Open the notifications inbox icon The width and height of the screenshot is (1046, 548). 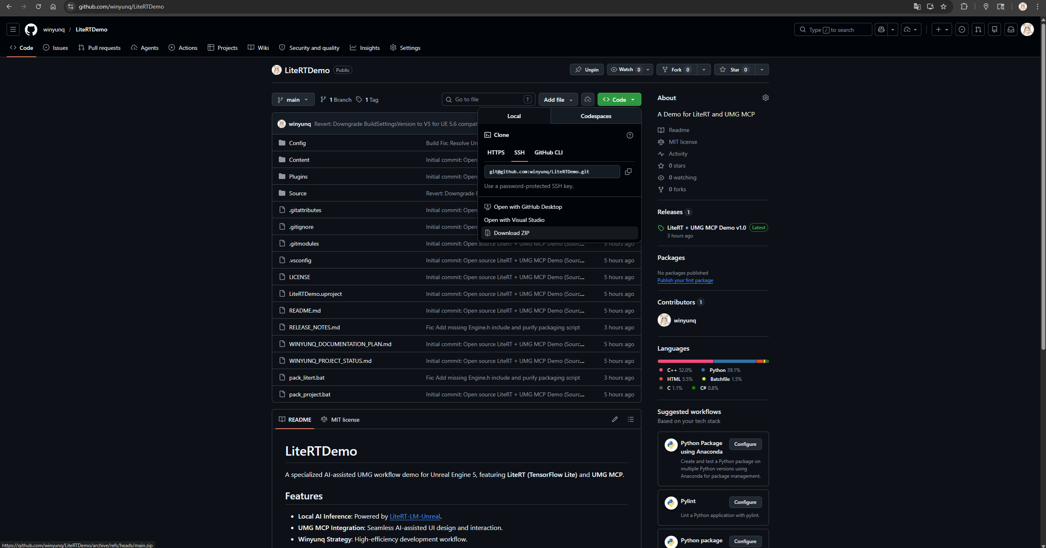(1011, 29)
